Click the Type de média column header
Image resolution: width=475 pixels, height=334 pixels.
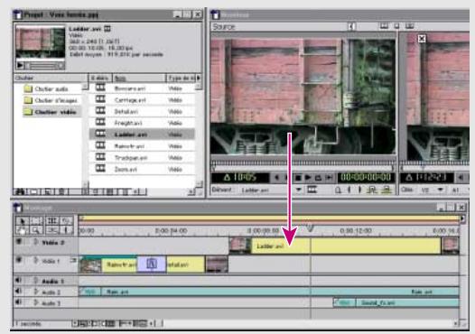click(x=181, y=79)
